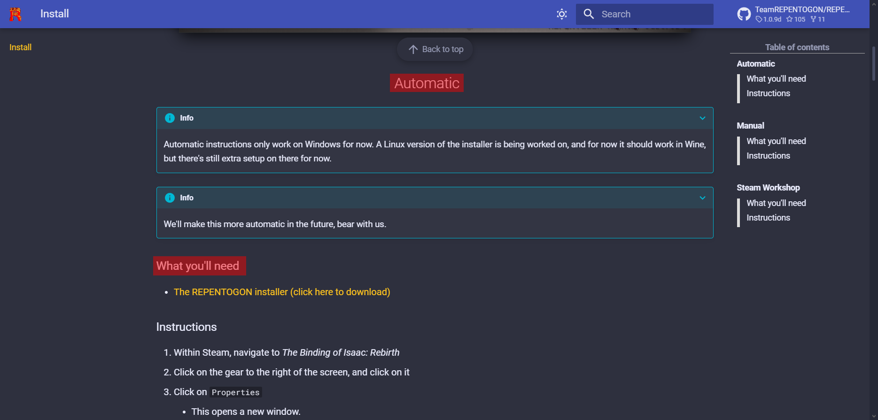Open the Install navigation item
Screen dimensions: 878x420
coord(20,47)
